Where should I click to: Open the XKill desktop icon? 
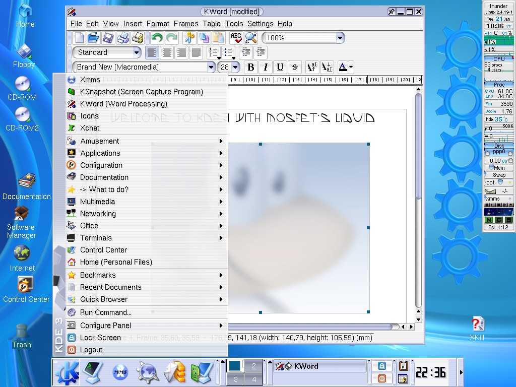477,328
